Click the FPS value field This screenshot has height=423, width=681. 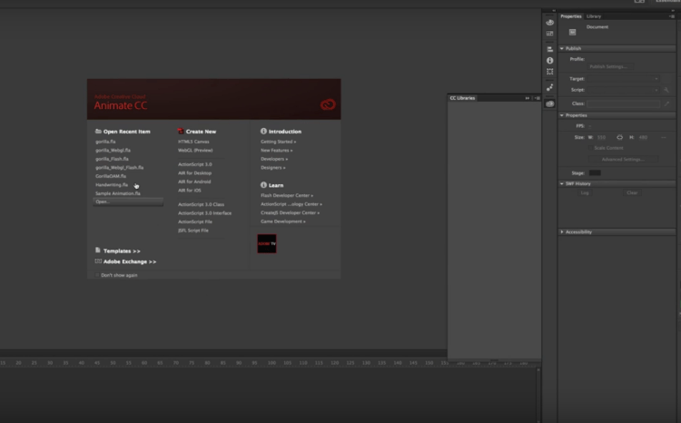point(590,126)
